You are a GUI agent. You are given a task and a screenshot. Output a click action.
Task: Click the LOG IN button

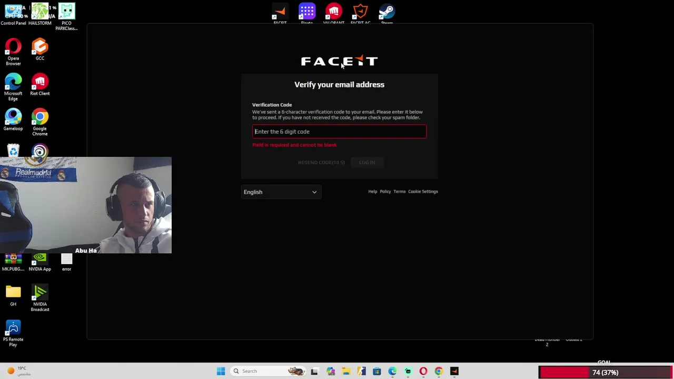[367, 162]
